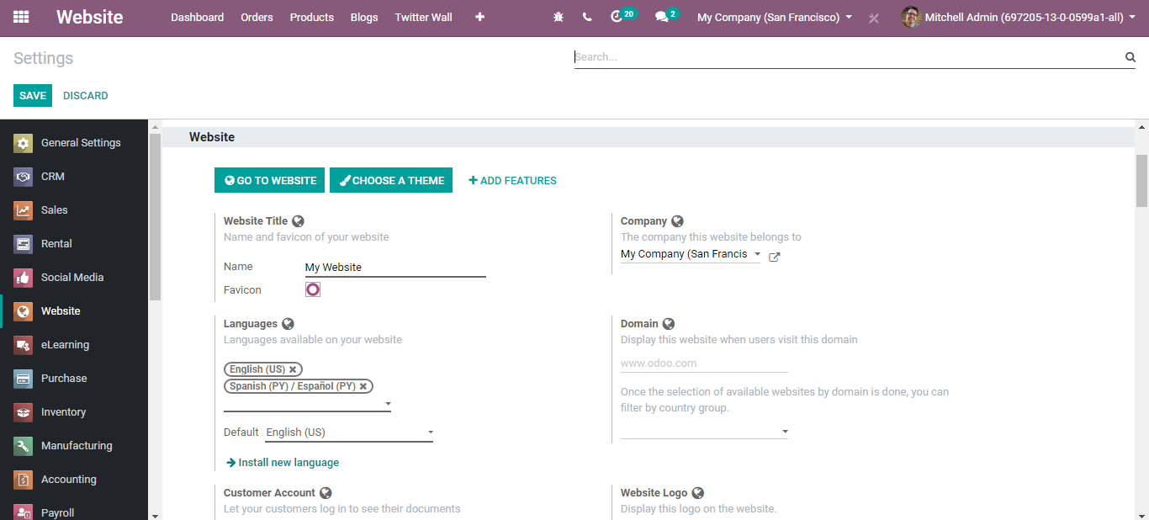This screenshot has height=520, width=1149.
Task: Open company external link icon
Action: [x=775, y=257]
